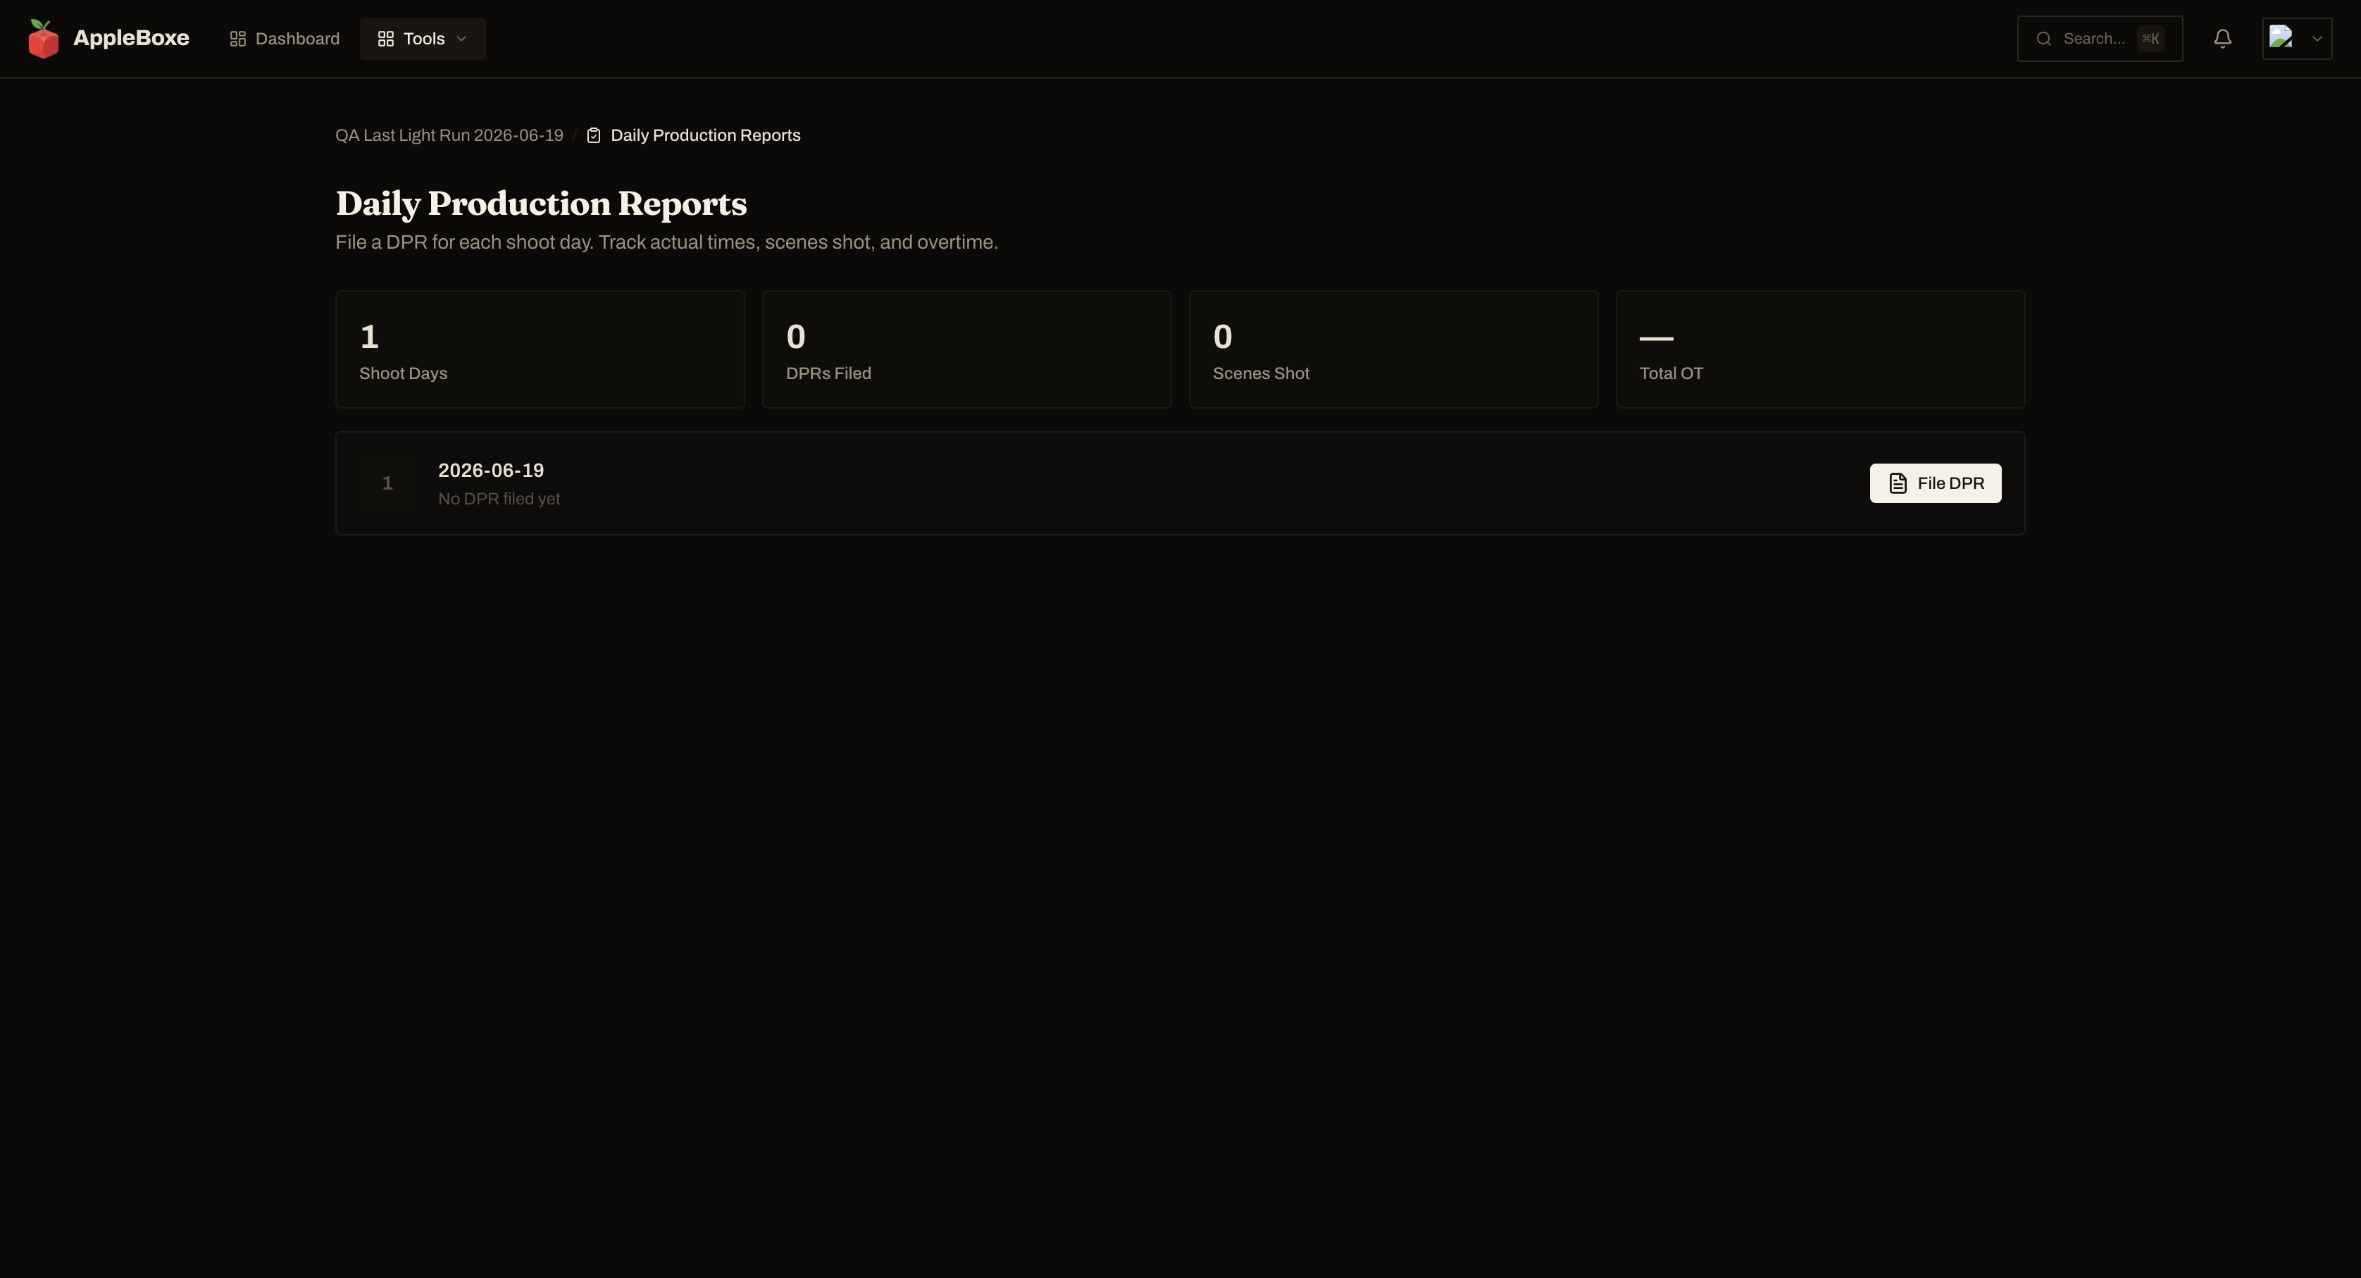The image size is (2361, 1278).
Task: Click the AppleBoxe apple logo icon
Action: coord(43,39)
